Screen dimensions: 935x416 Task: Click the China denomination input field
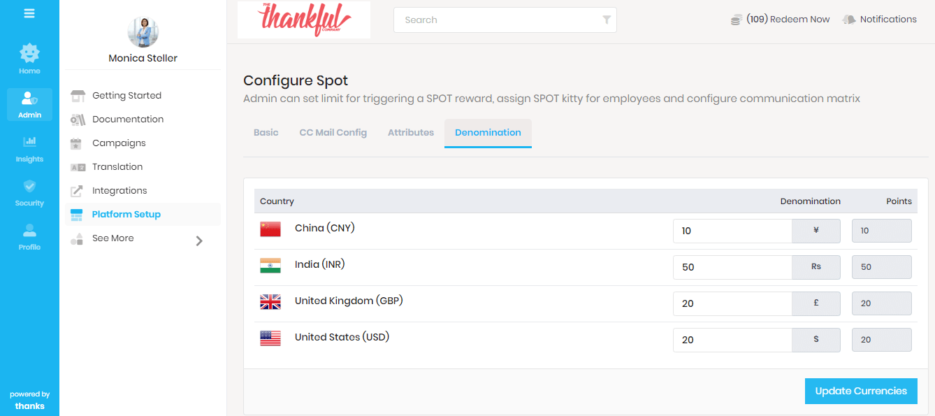(732, 231)
